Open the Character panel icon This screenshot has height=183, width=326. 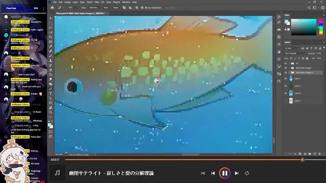click(x=279, y=44)
